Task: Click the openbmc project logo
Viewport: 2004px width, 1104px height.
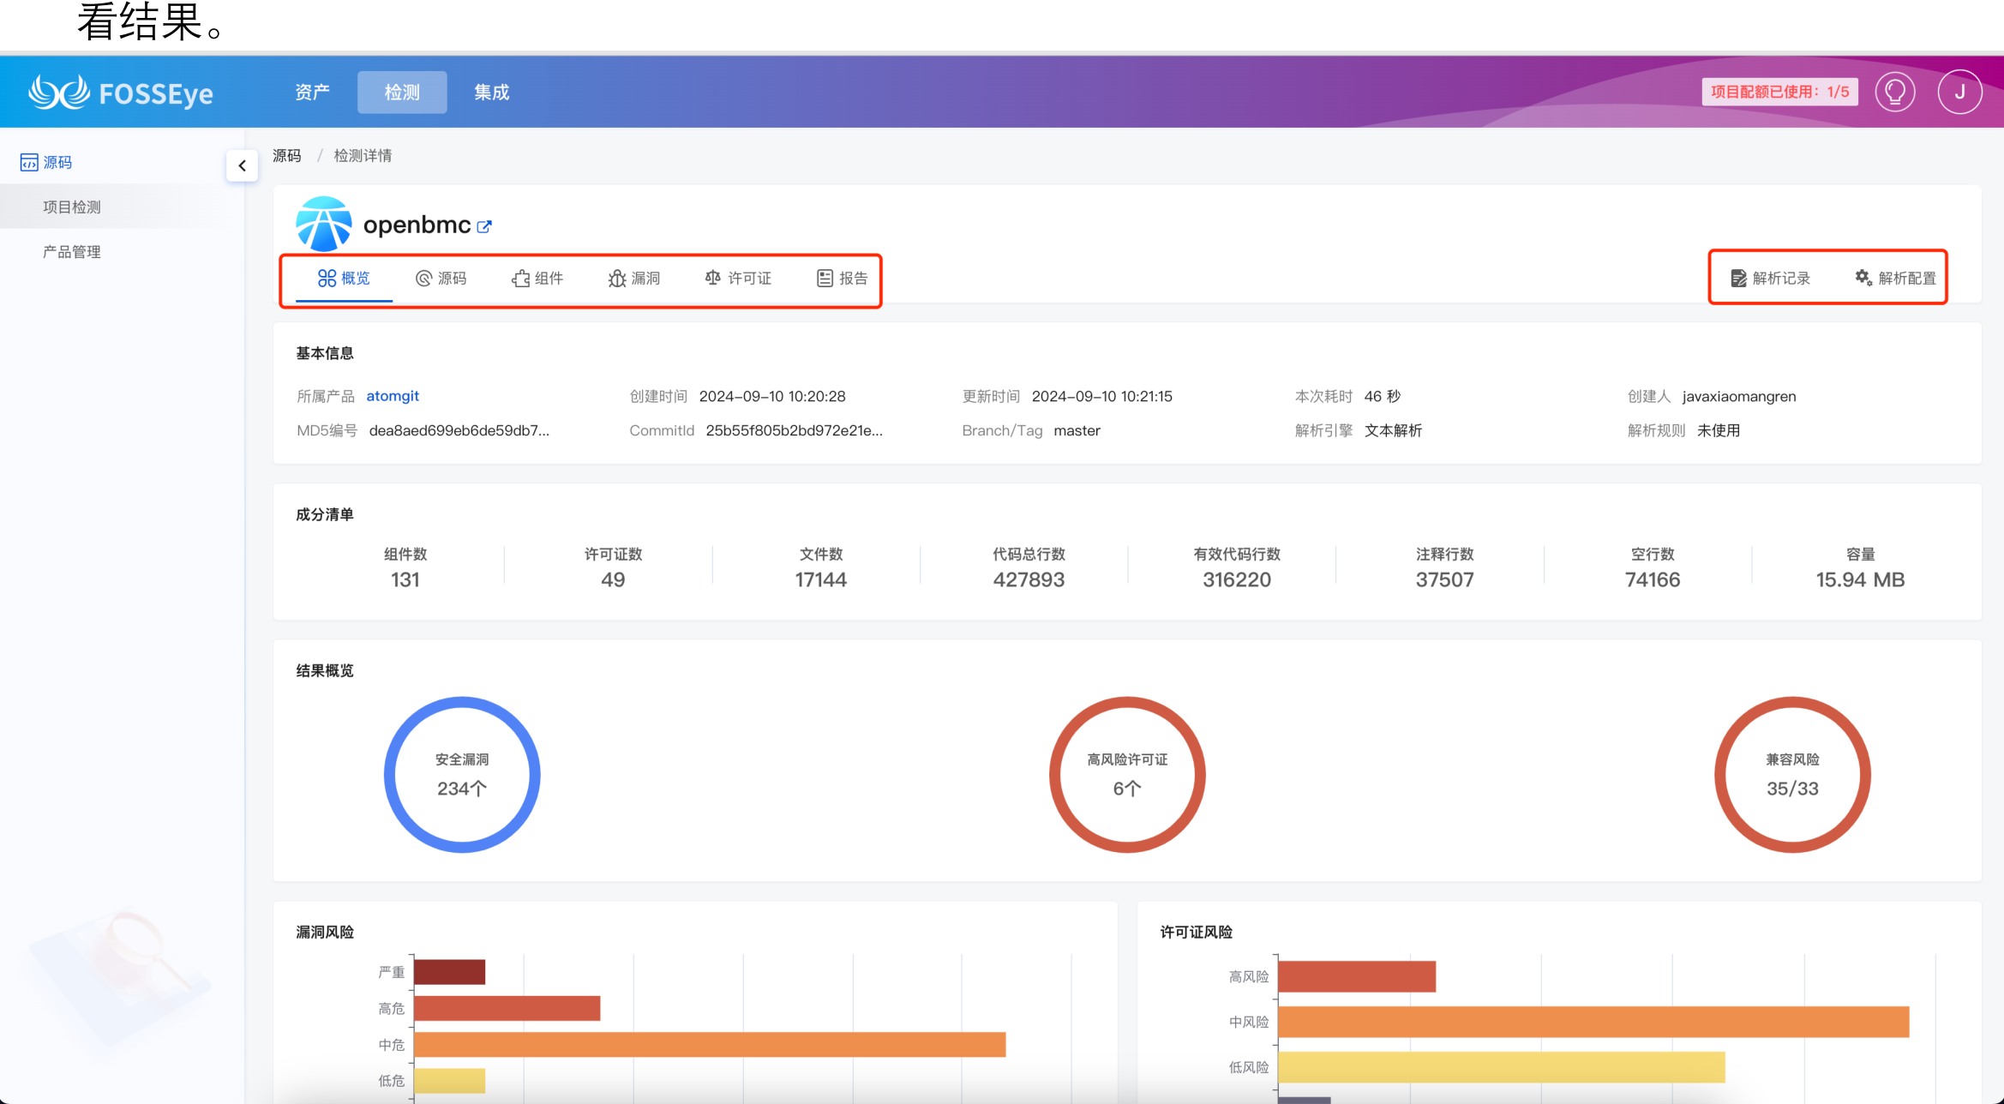Action: click(323, 224)
